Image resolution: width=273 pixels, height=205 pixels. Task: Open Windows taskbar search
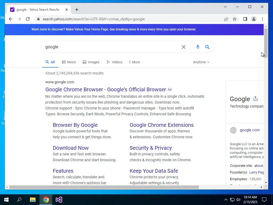tap(19, 200)
